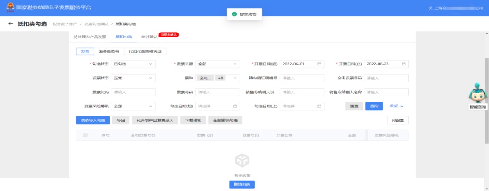Click the 导出 button

click(121, 121)
